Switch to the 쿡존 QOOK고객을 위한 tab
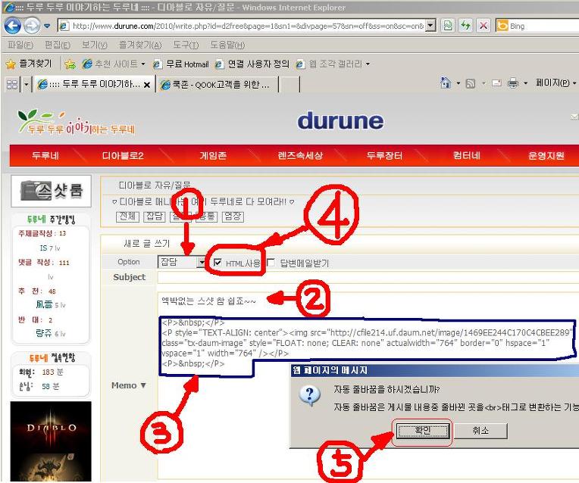579x483 pixels. coord(217,85)
